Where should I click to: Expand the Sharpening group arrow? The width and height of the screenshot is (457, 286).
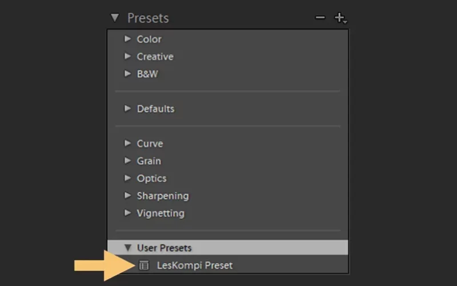tap(127, 196)
